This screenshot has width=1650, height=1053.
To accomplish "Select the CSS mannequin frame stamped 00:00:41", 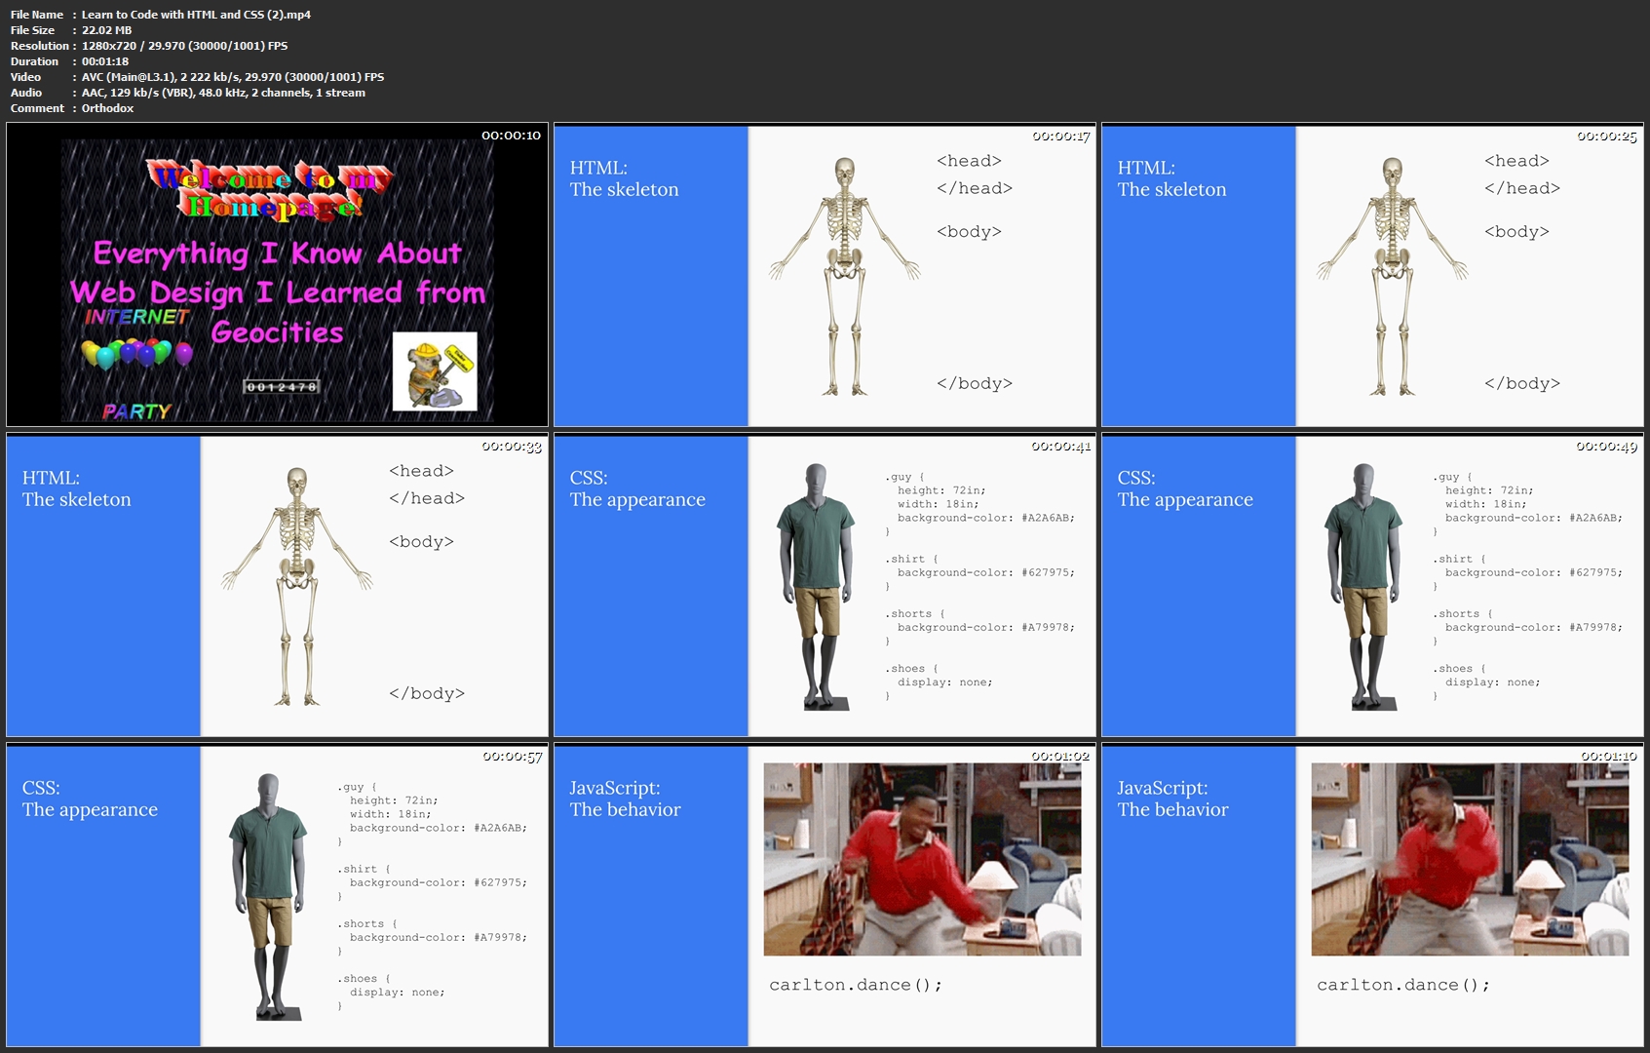I will pyautogui.click(x=825, y=585).
